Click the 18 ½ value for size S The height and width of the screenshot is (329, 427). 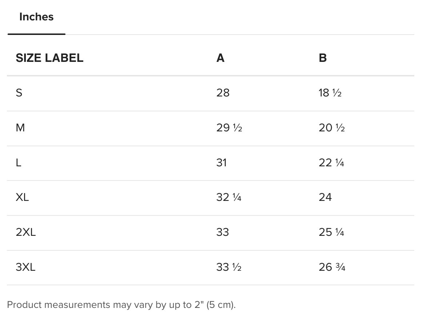(x=330, y=93)
